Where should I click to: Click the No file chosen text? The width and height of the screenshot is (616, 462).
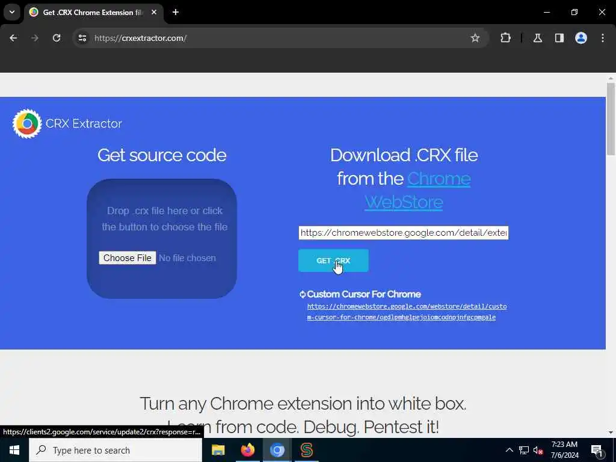(188, 258)
